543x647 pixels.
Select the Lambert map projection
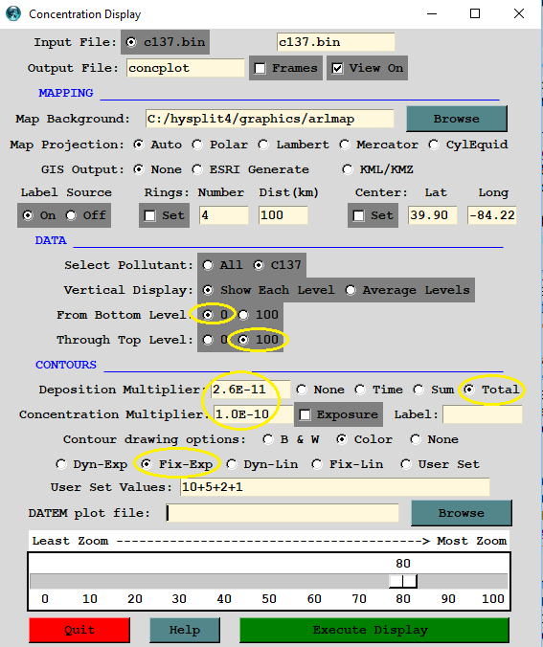(263, 145)
